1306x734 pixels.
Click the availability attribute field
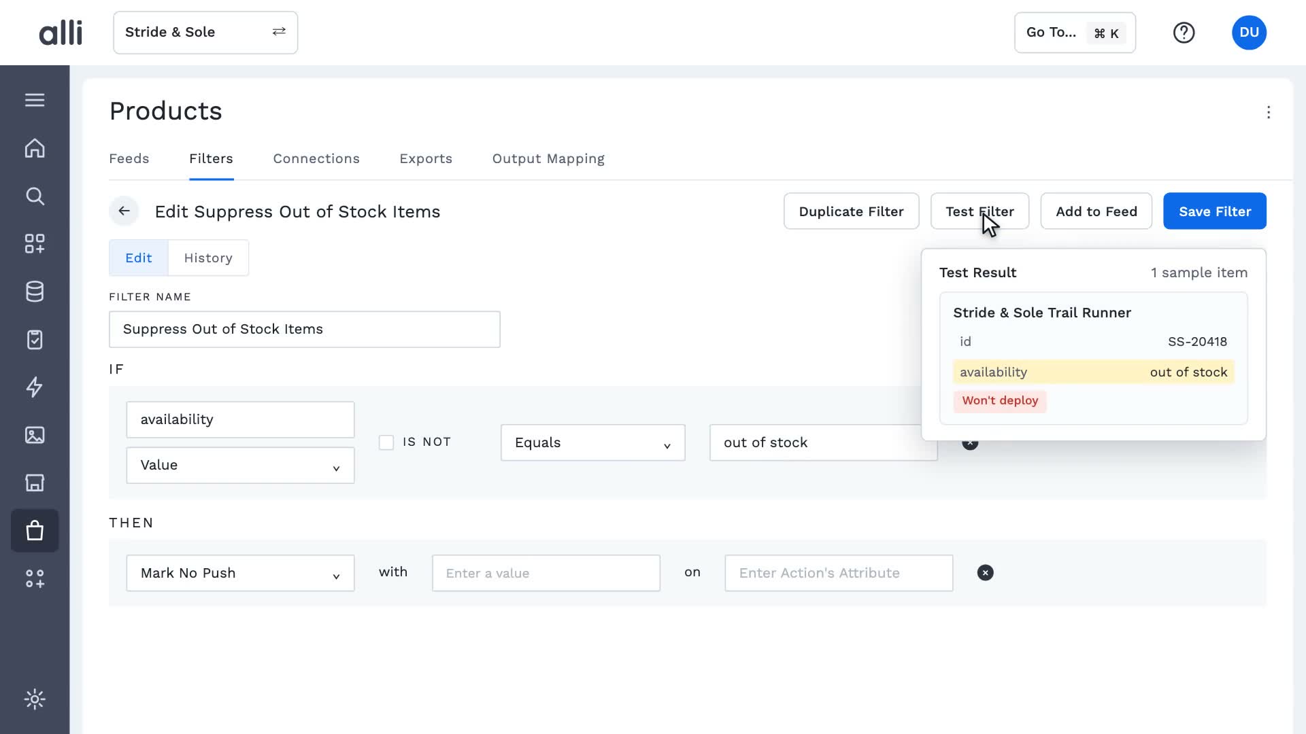(240, 420)
